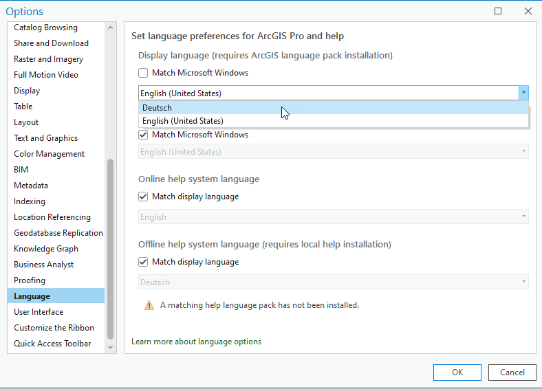Click the disabled English online help dropdown

point(333,216)
